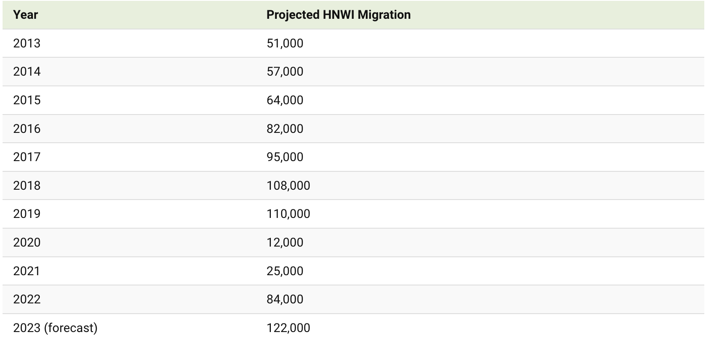Select the 2015 year cell
Screen dimensions: 706x341
[27, 100]
